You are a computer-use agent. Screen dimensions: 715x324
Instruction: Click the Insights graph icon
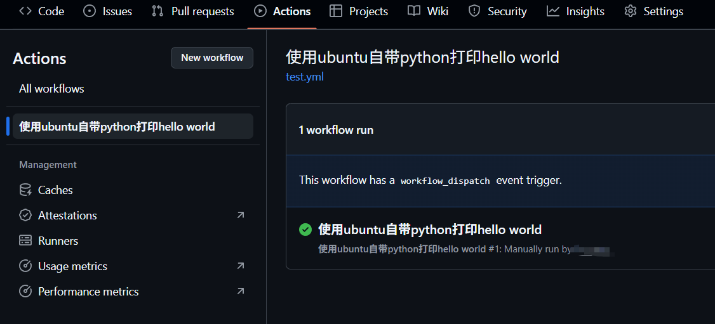553,11
